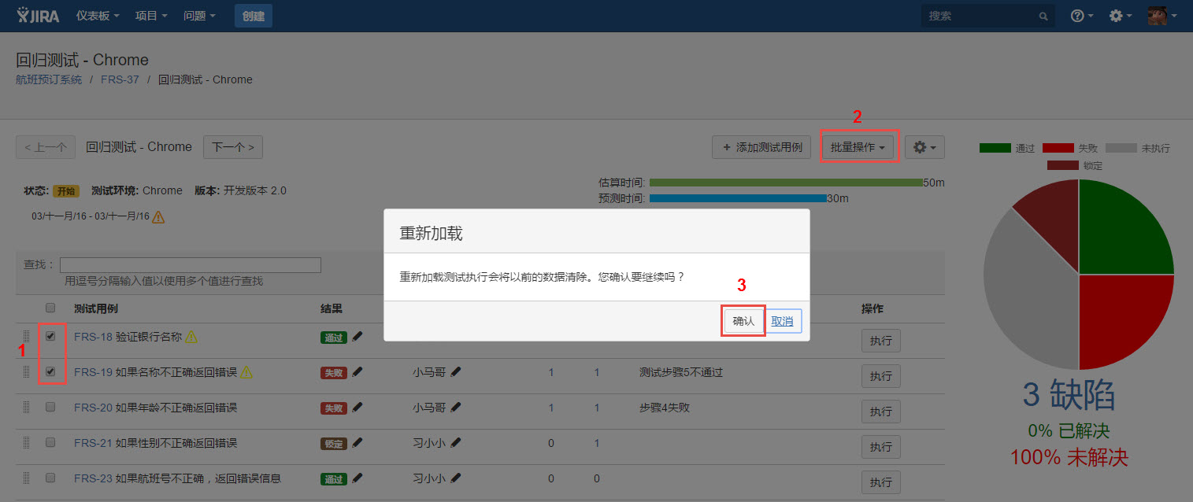The width and height of the screenshot is (1193, 502).
Task: Edit the 习小小 assignee pencil on FRS-23
Action: click(x=456, y=478)
